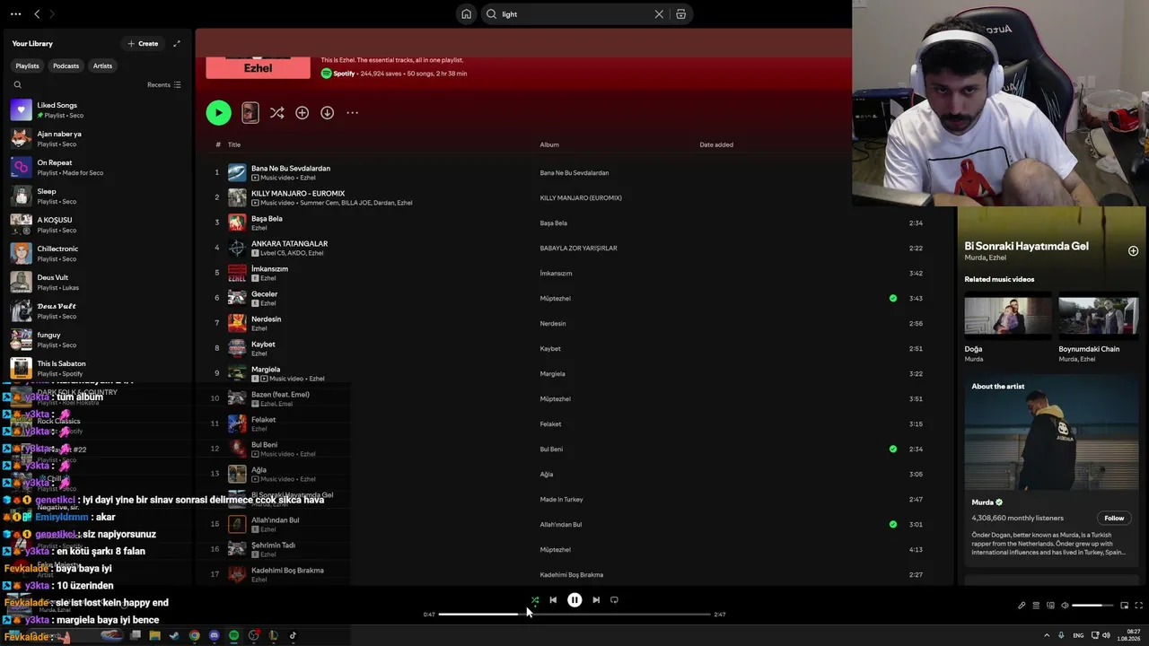Open the playlist preview thumbnail button
Viewport: 1149px width, 646px height.
click(250, 112)
